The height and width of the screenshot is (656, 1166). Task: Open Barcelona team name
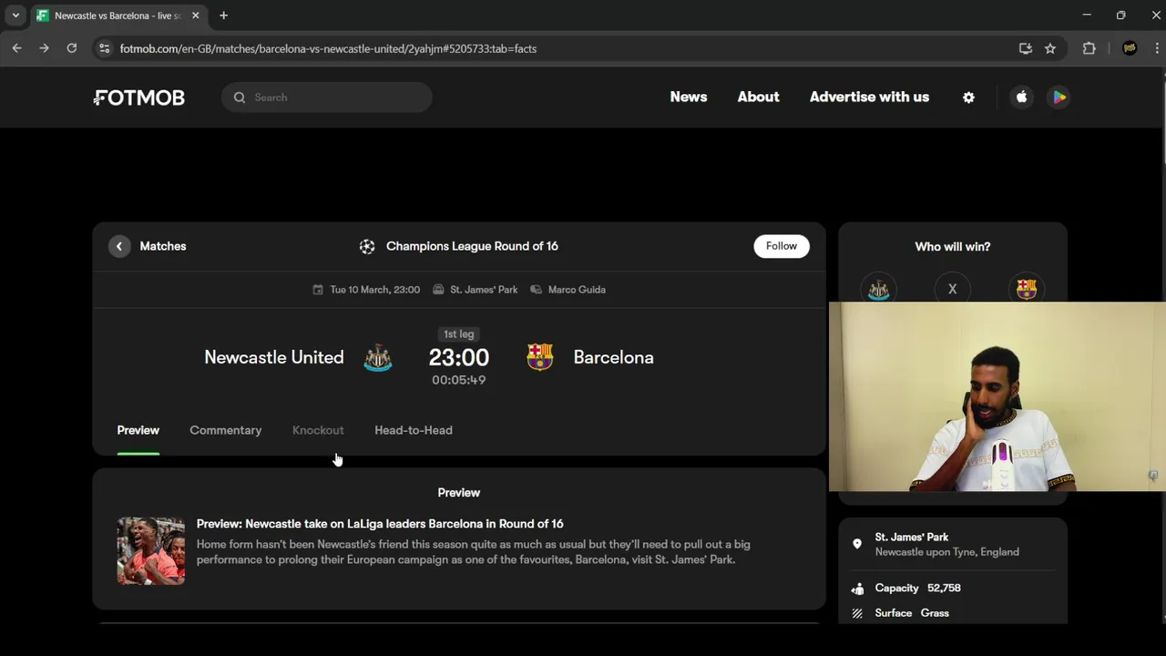[x=613, y=357]
